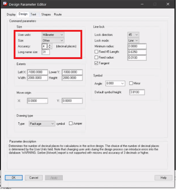Open Help for the dialog

[163, 178]
